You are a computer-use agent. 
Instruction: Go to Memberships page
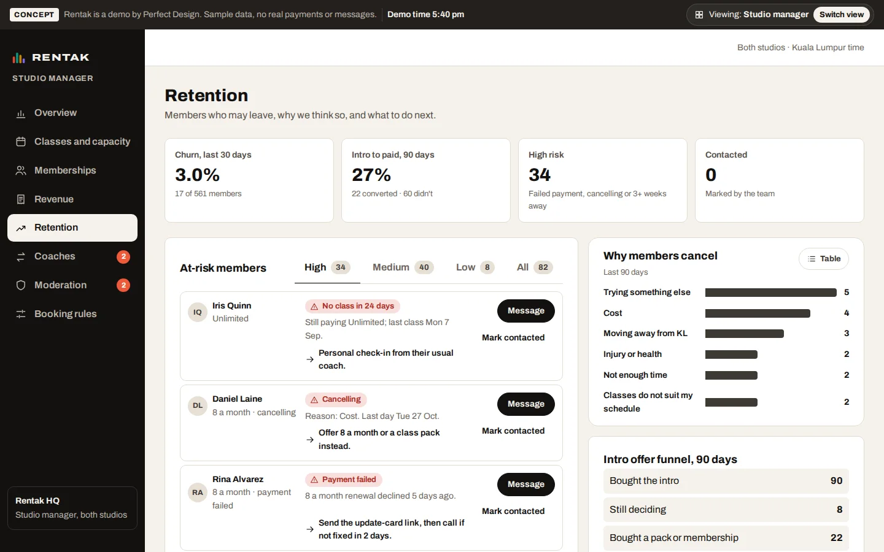click(72, 171)
